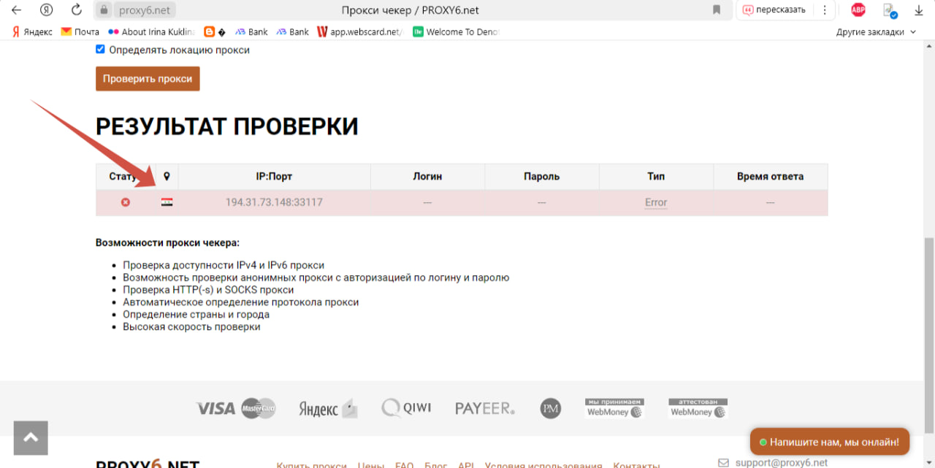This screenshot has width=935, height=468.
Task: Click the support@proxy6.net email link
Action: pyautogui.click(x=782, y=463)
